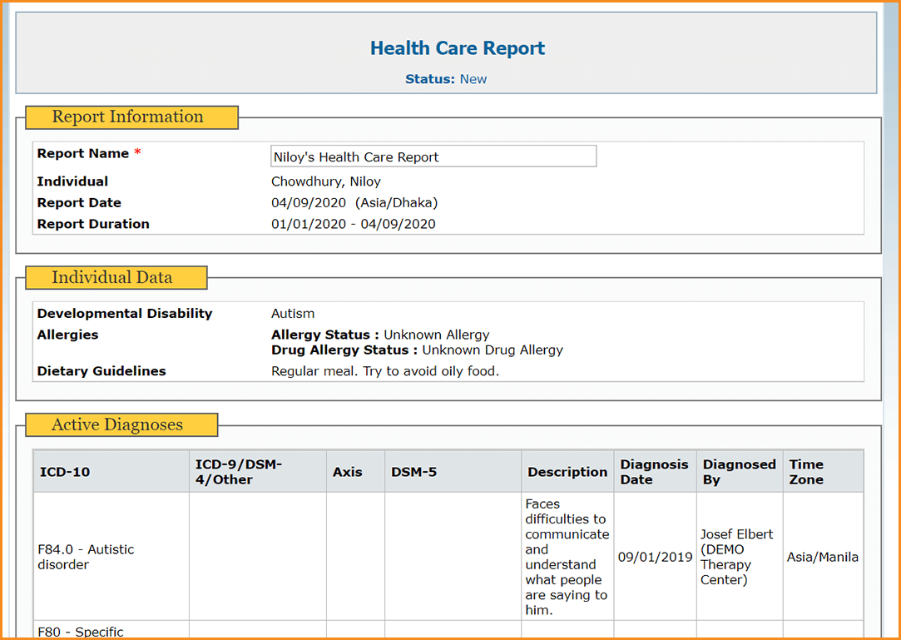Viewport: 901px width, 640px height.
Task: Click the Health Care Report title
Action: coord(458,48)
